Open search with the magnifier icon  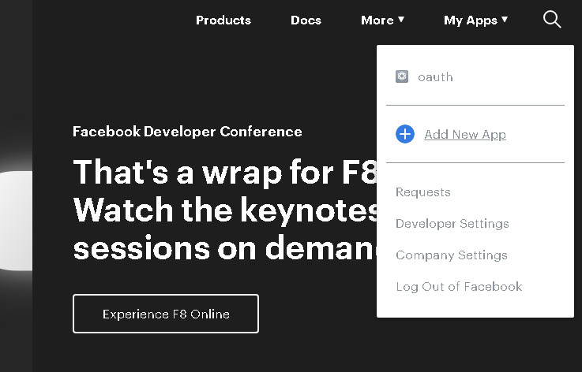(x=552, y=20)
